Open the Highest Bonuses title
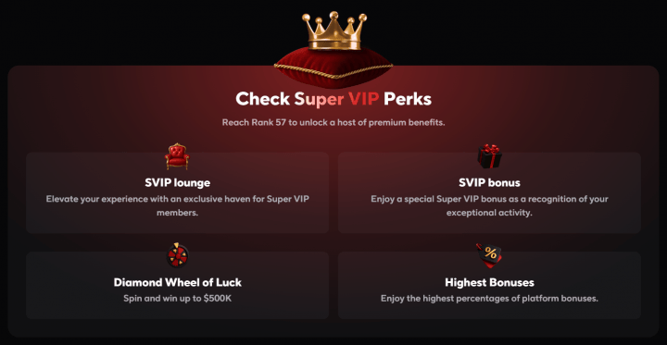This screenshot has height=345, width=667. (x=489, y=282)
